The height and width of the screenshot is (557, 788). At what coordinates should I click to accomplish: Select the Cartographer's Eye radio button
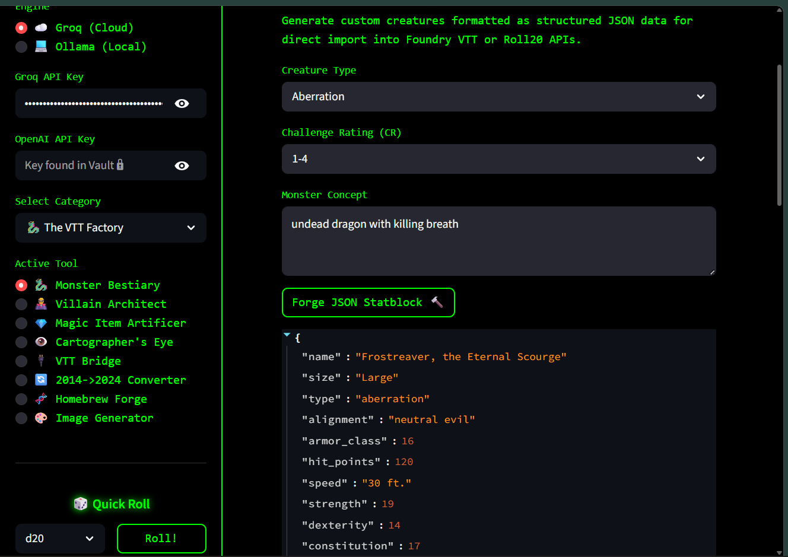coord(21,342)
